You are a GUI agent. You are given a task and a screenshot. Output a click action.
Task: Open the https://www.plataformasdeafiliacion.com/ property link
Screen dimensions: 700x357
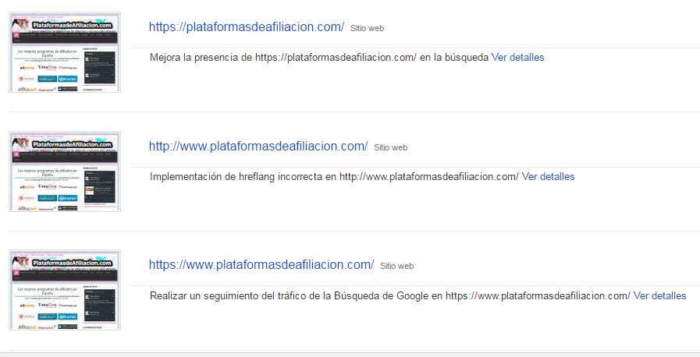[261, 265]
